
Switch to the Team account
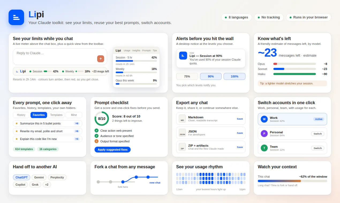pos(318,148)
